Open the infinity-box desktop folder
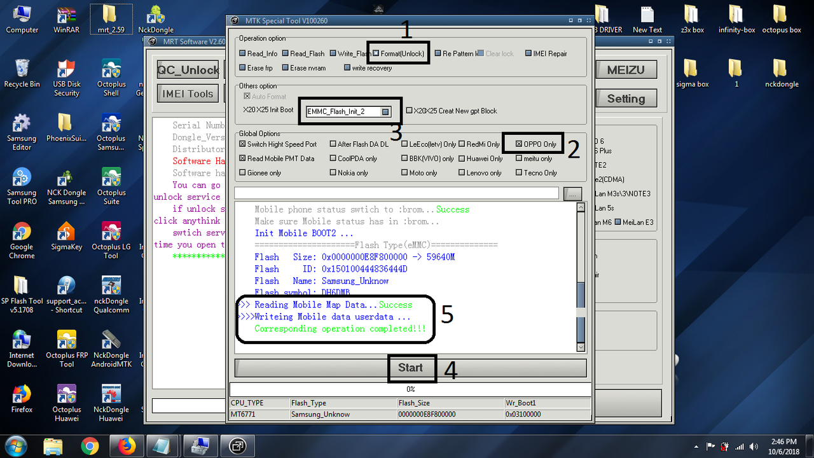The image size is (814, 458). click(736, 19)
